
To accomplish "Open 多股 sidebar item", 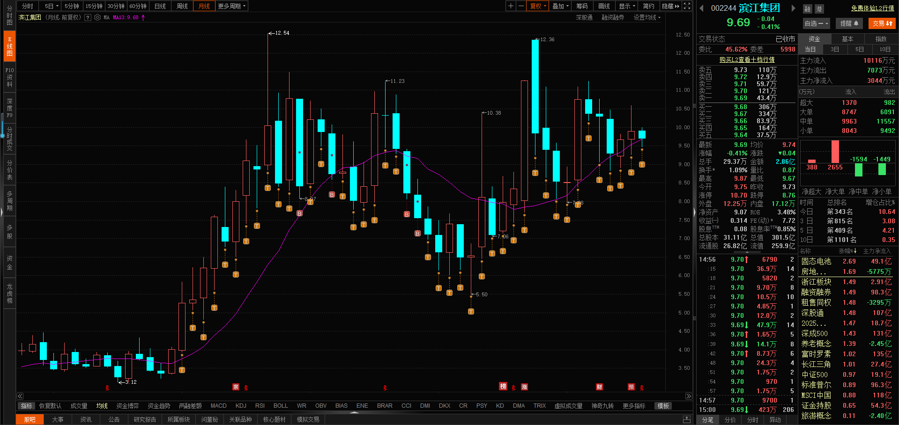I will [x=9, y=232].
